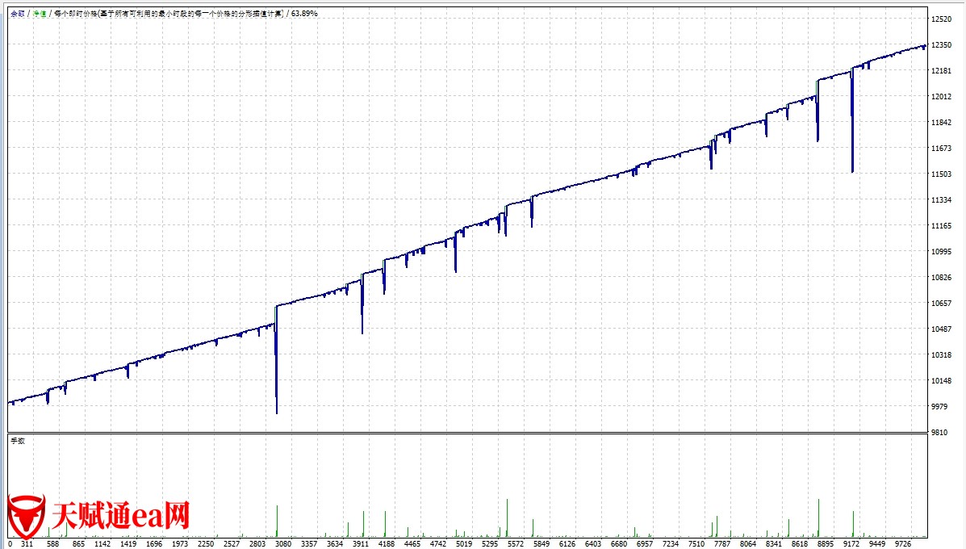Click the 天赋通ea网 watermark text
This screenshot has width=966, height=549.
pos(120,516)
